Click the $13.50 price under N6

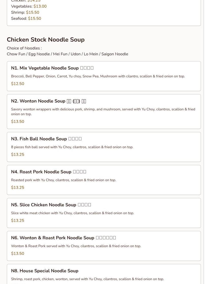(18, 254)
